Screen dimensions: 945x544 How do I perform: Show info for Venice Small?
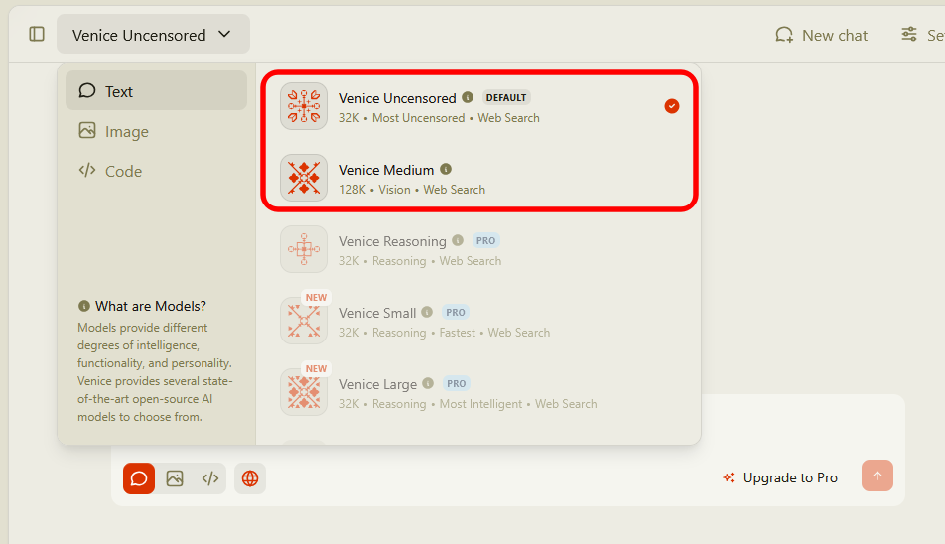(x=427, y=312)
